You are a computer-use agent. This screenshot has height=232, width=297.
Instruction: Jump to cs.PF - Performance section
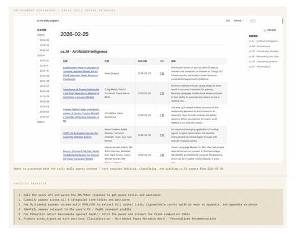coord(260,66)
